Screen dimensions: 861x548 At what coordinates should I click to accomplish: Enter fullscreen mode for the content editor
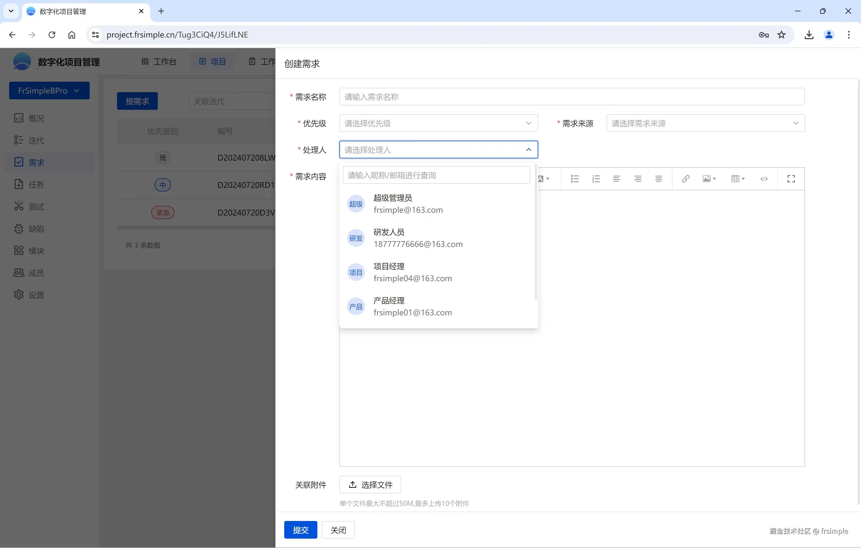pyautogui.click(x=791, y=179)
